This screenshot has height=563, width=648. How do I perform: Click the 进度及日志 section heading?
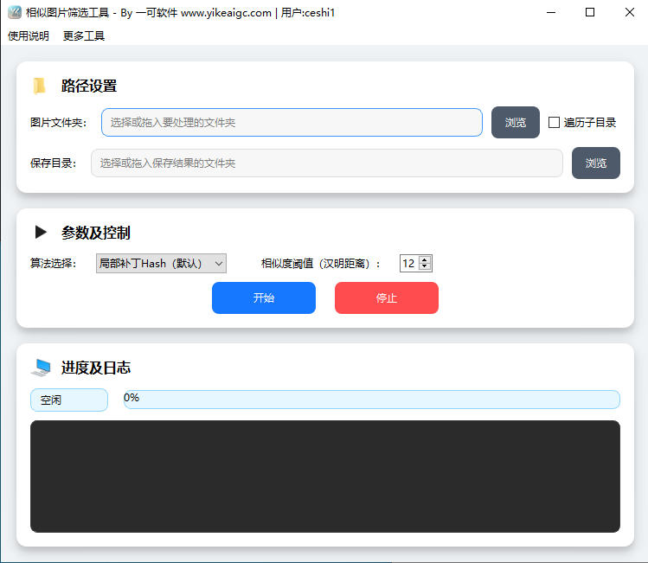pyautogui.click(x=96, y=368)
